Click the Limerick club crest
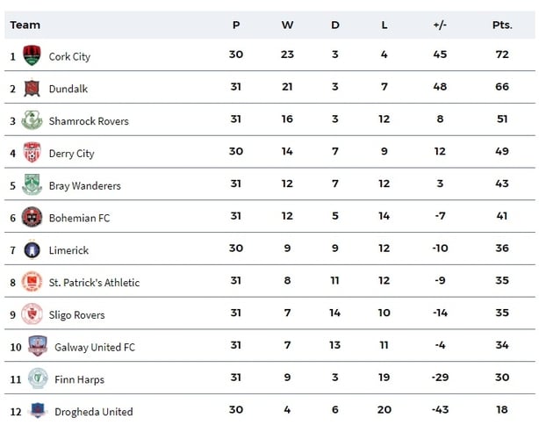 (x=32, y=249)
